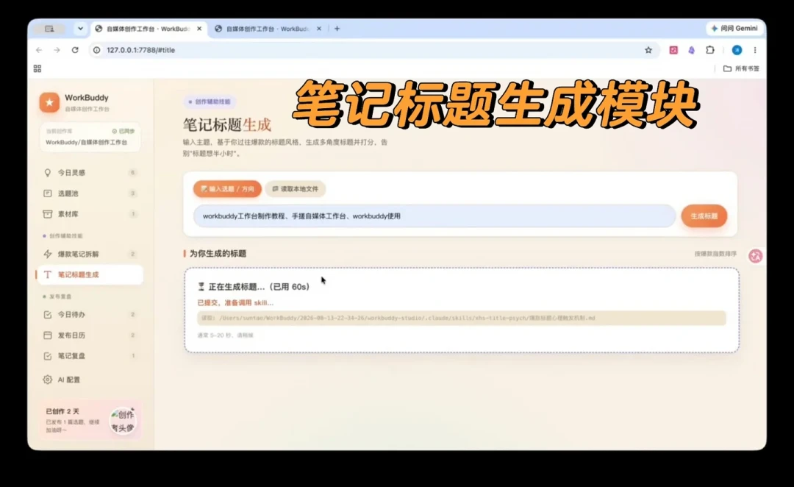Click the 生成标题 button
Viewport: 794px width, 487px height.
704,216
